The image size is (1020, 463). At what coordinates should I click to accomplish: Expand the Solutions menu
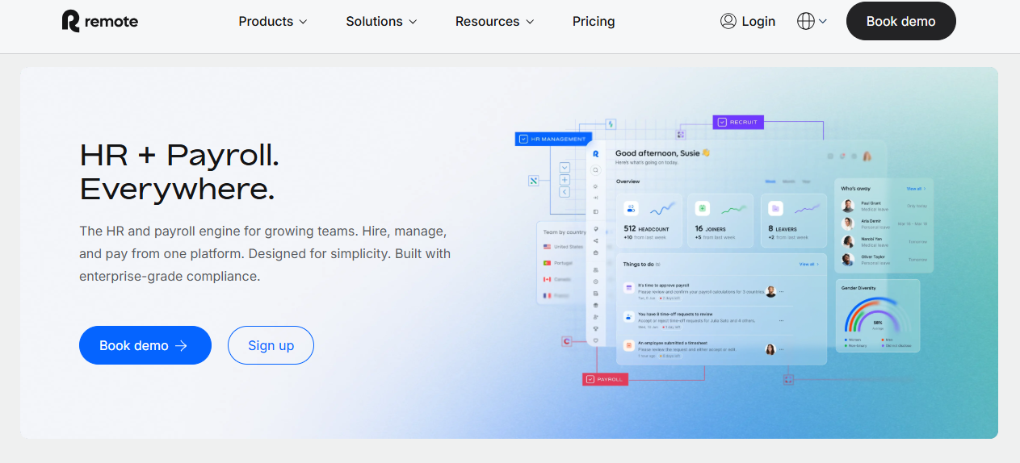point(381,22)
